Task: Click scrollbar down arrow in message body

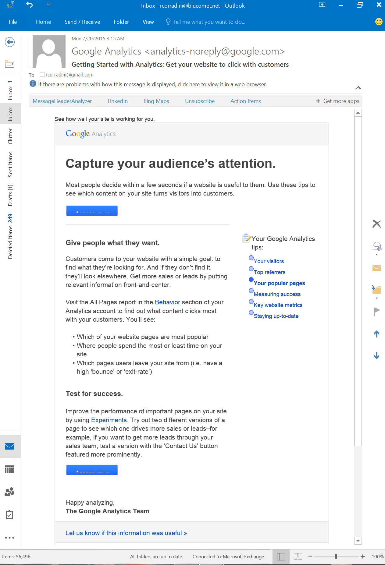Action: [358, 541]
